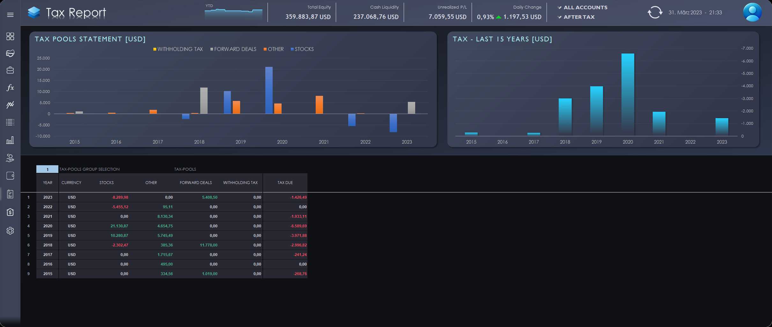Toggle the AFTER TAX checkmark
The height and width of the screenshot is (327, 772).
point(560,17)
